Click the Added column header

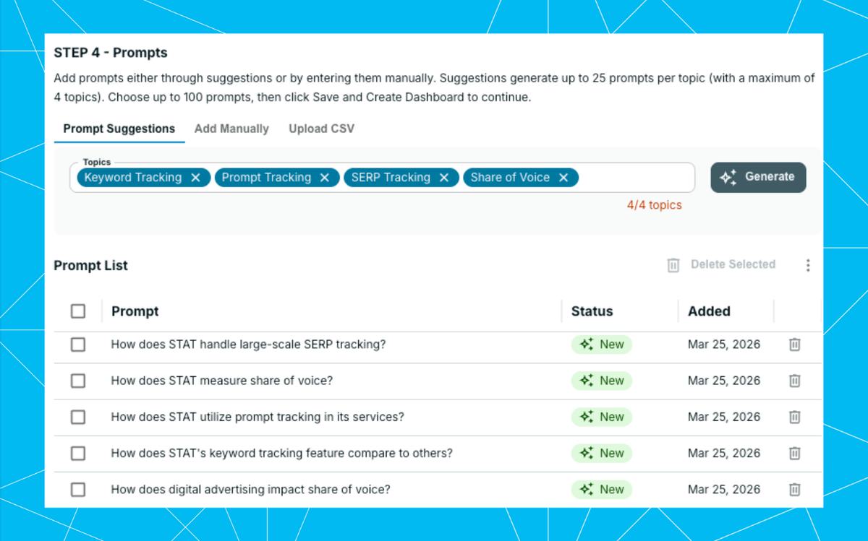coord(709,311)
